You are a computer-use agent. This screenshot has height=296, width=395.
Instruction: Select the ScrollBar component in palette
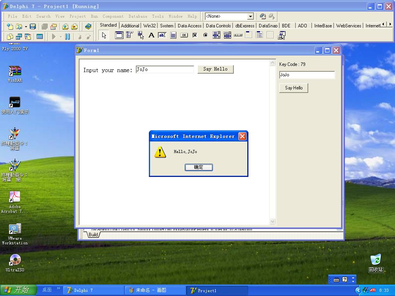coord(238,35)
